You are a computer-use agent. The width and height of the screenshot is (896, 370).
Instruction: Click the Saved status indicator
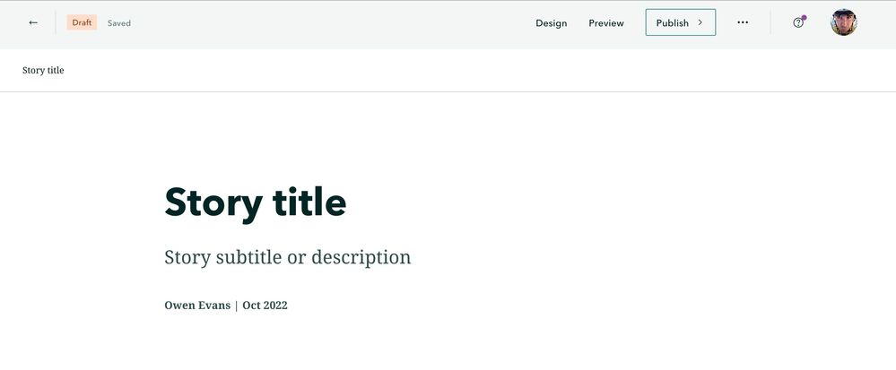[x=119, y=23]
